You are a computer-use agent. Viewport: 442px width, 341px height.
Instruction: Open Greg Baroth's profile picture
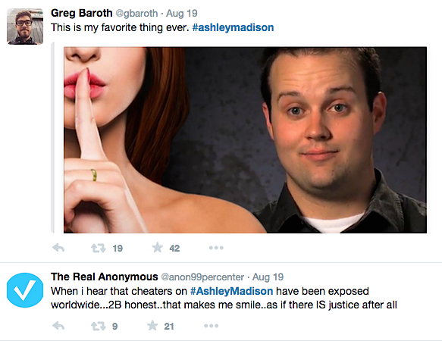tap(25, 27)
